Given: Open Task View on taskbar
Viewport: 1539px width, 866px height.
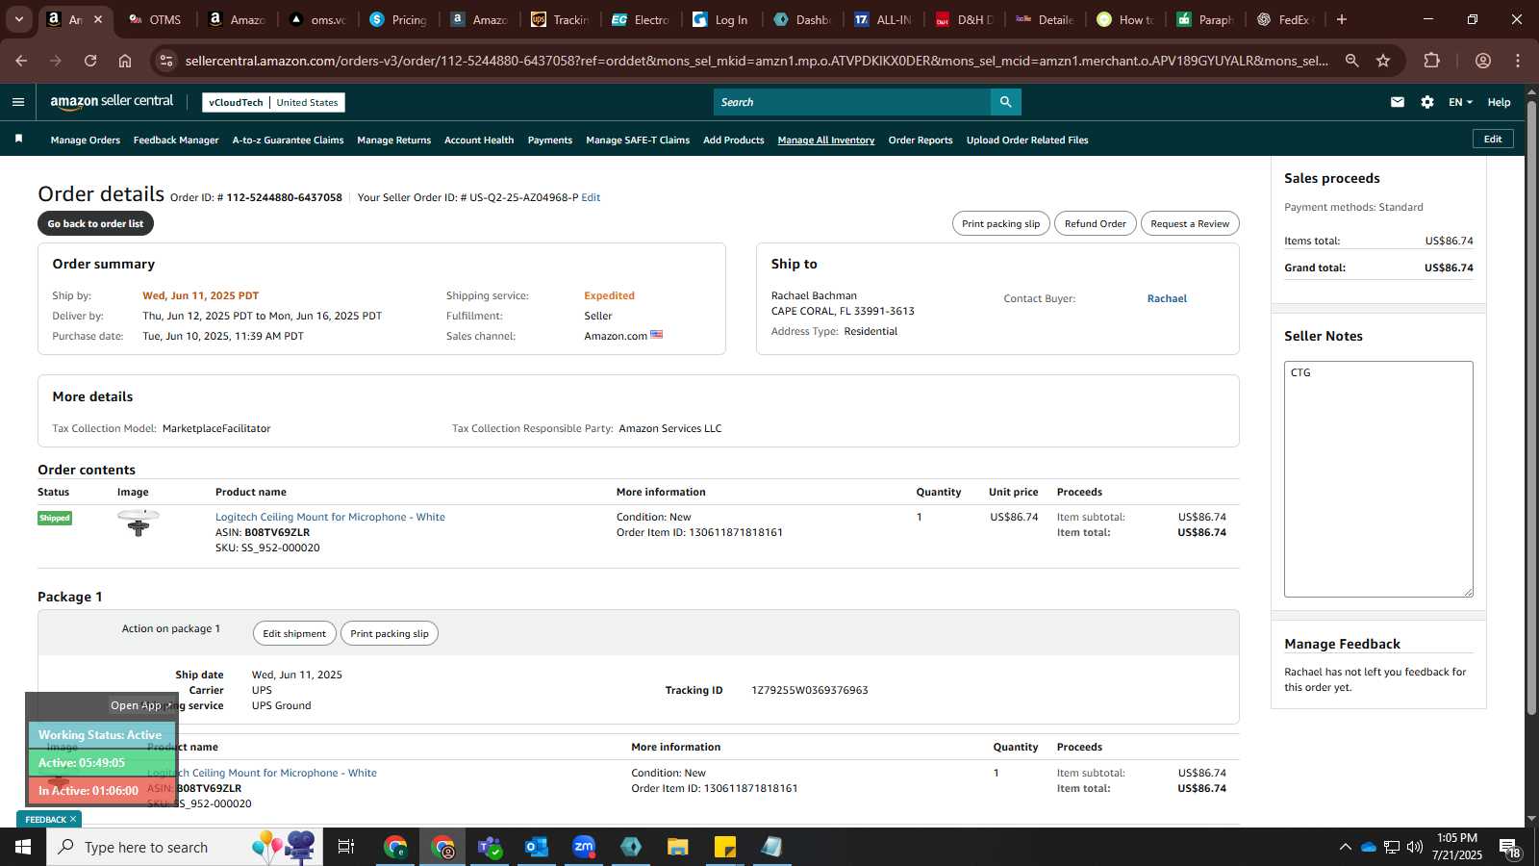Looking at the screenshot, I should [x=345, y=847].
